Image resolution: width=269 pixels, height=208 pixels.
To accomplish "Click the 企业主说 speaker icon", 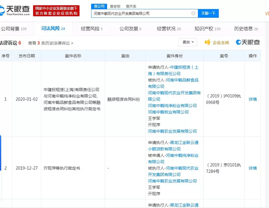I will click(208, 42).
